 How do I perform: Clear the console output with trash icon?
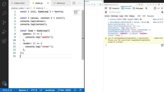point(106,12)
